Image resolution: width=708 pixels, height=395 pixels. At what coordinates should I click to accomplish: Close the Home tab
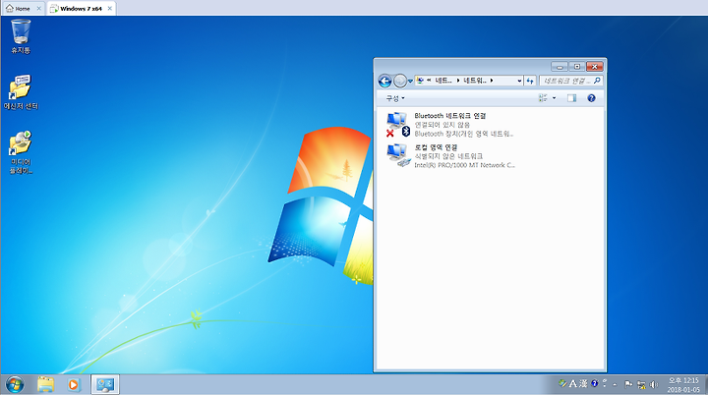pyautogui.click(x=38, y=9)
